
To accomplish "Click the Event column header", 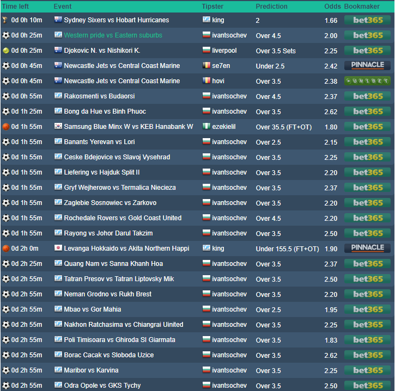I will coord(63,7).
